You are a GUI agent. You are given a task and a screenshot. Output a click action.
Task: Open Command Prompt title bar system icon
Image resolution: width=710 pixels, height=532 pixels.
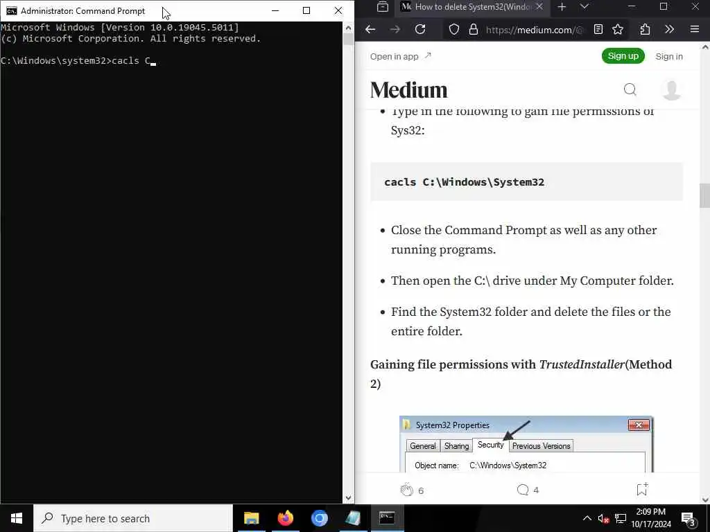pos(11,11)
